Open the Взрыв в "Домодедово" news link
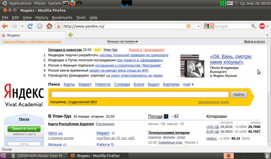This screenshot has width=271, height=159. coord(147,50)
